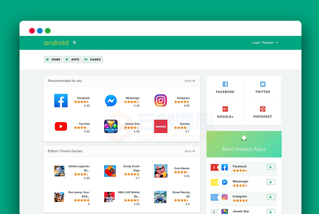Viewport: 319px width, 214px height.
Task: Click the FACEBOOK social tile
Action: [x=225, y=88]
